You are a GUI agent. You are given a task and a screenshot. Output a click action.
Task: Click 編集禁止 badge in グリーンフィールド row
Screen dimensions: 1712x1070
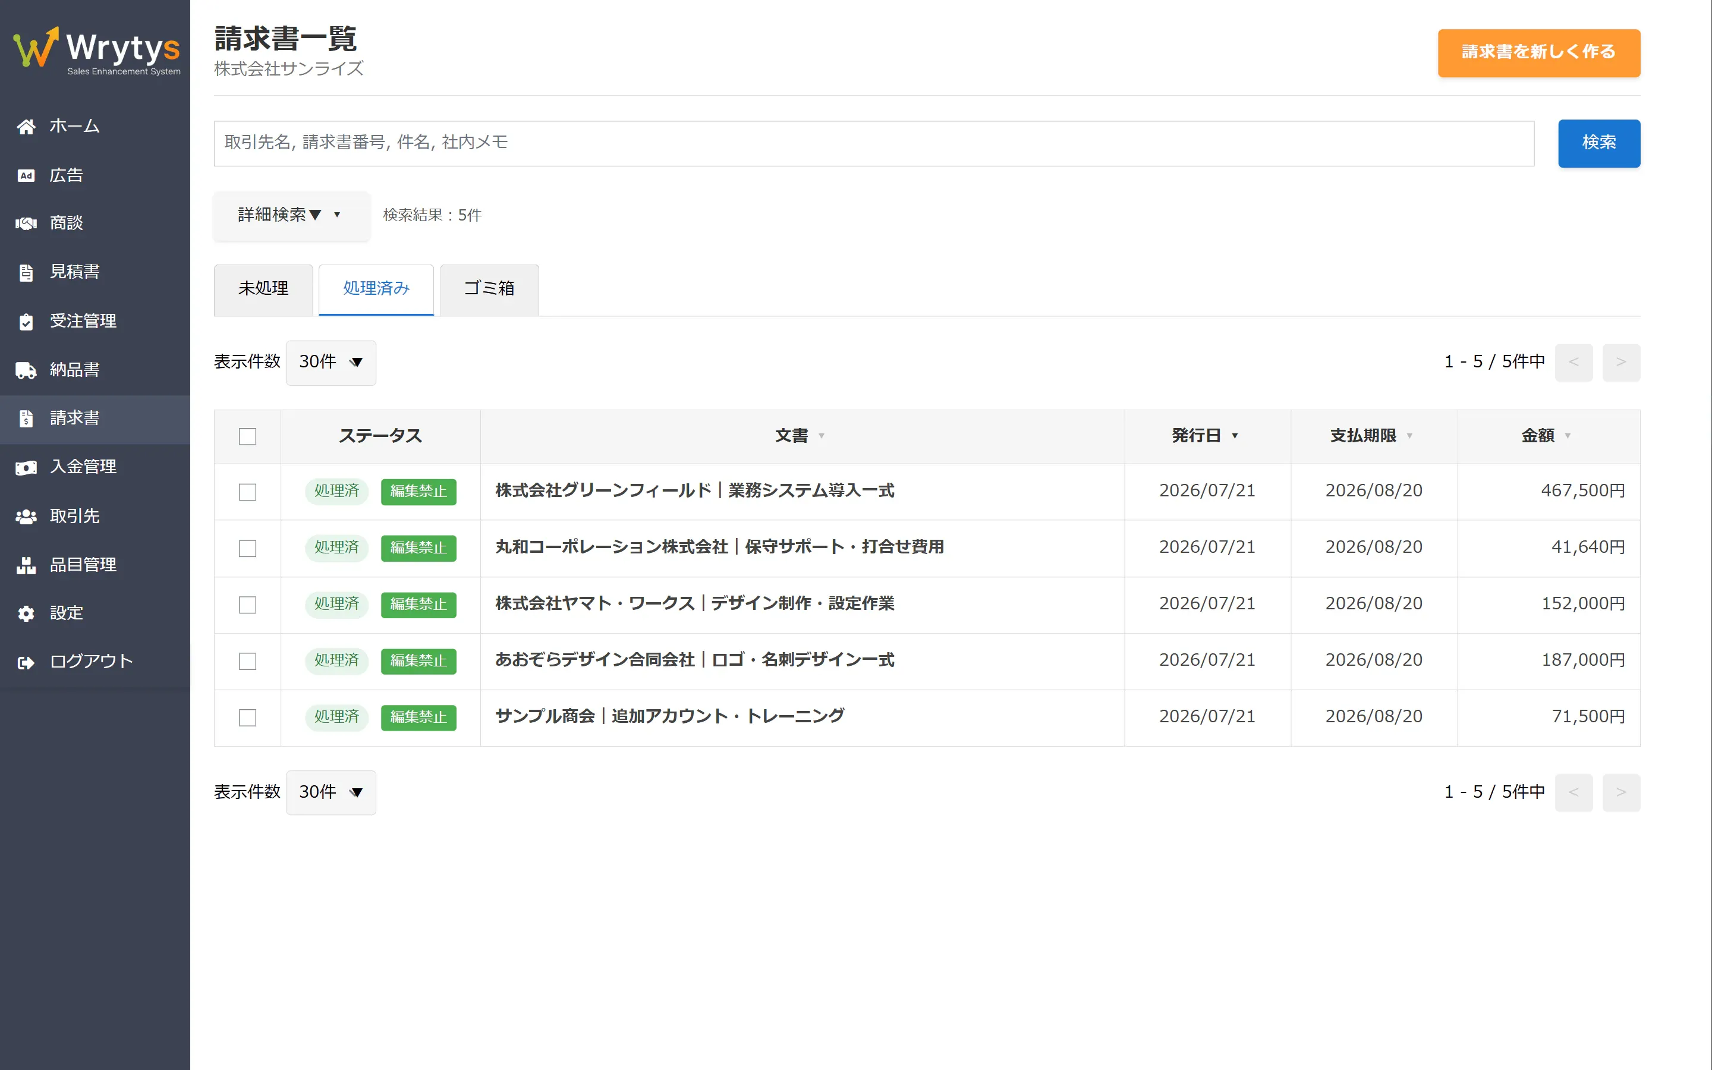(418, 492)
